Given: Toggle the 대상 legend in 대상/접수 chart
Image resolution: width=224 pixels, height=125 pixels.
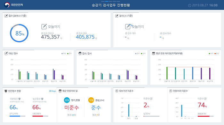Looking at the screenshot, I should coord(64,53).
